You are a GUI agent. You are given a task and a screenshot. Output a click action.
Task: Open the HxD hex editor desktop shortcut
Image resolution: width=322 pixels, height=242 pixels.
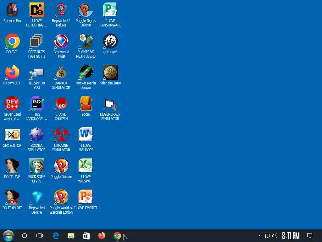(12, 135)
